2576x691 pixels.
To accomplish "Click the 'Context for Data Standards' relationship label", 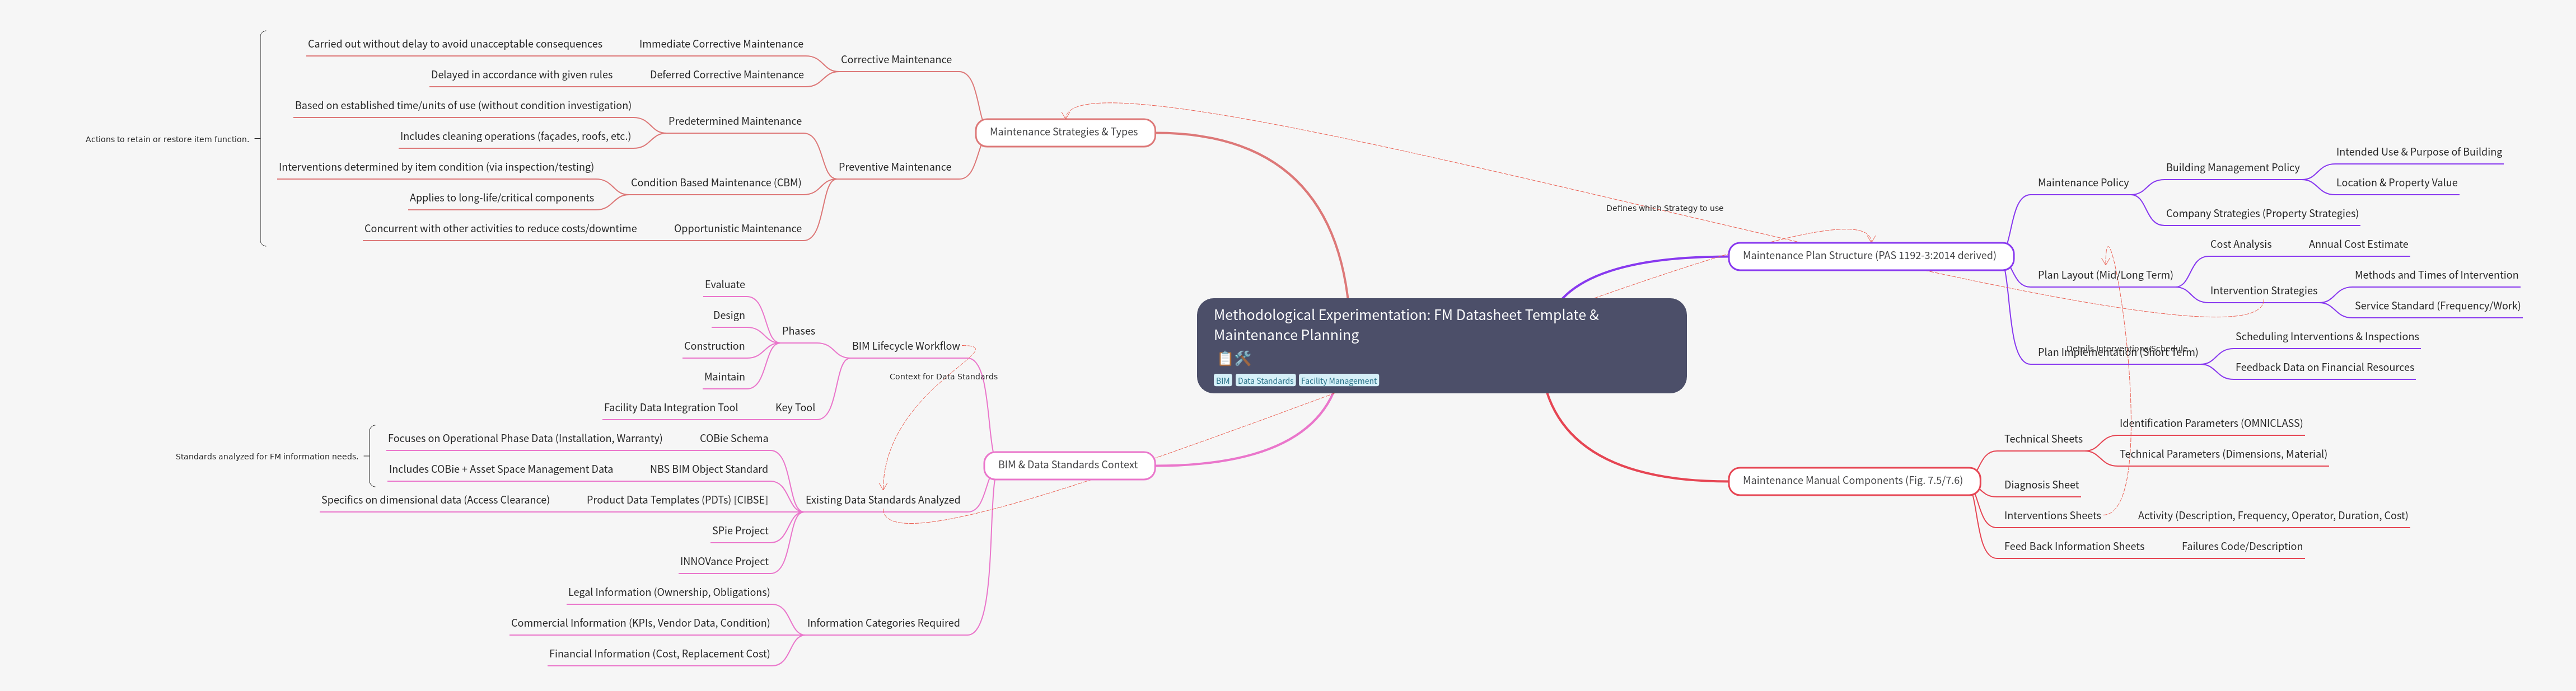I will [x=943, y=377].
